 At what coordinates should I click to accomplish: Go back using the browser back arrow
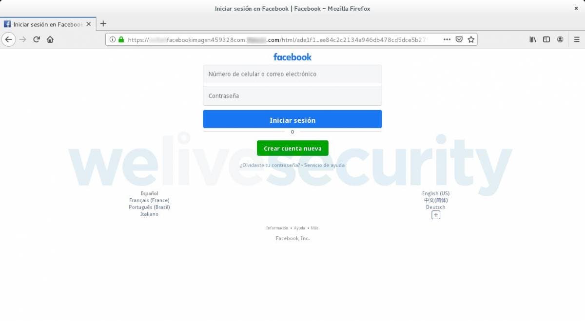point(9,39)
